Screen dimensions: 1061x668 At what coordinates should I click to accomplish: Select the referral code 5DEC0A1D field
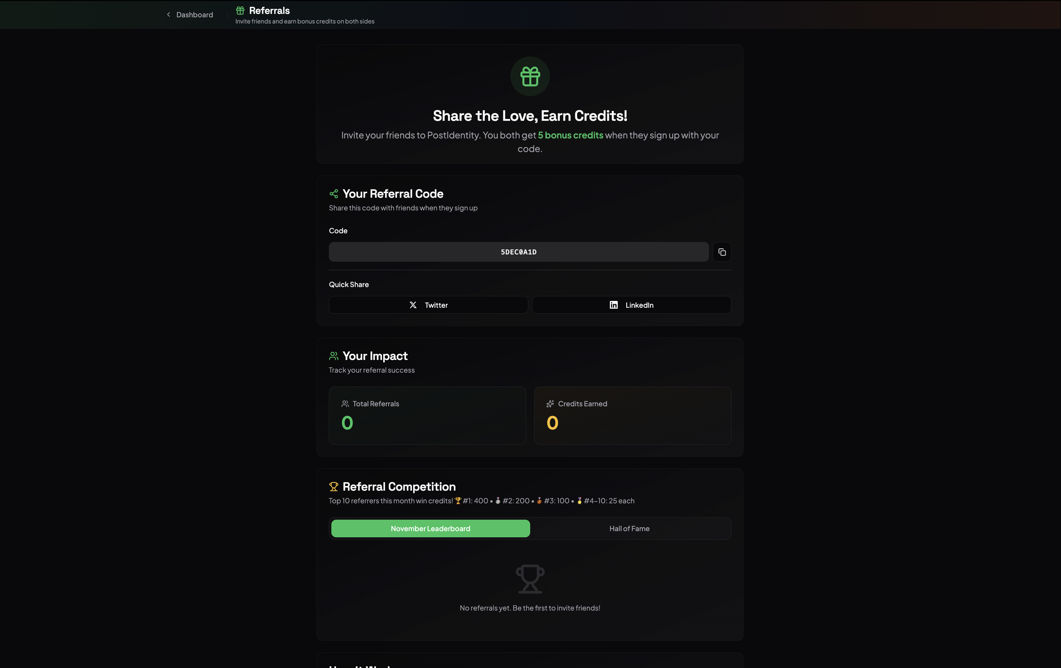coord(518,252)
